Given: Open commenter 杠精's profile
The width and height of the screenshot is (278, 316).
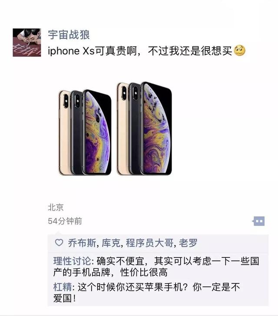Looking at the screenshot, I should [x=63, y=287].
